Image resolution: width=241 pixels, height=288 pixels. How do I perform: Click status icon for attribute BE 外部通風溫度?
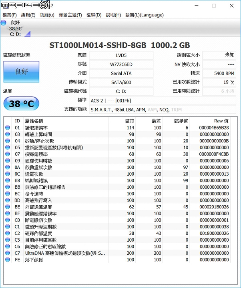click(x=8, y=207)
